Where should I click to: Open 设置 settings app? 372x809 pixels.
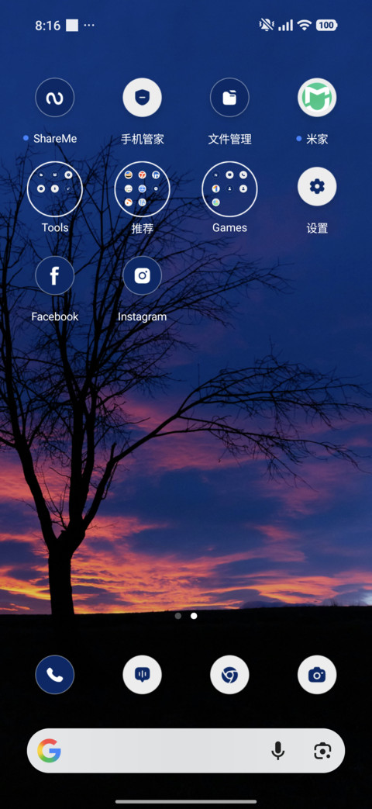317,187
